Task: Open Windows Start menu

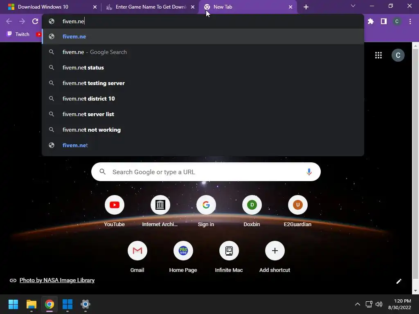Action: (13, 304)
